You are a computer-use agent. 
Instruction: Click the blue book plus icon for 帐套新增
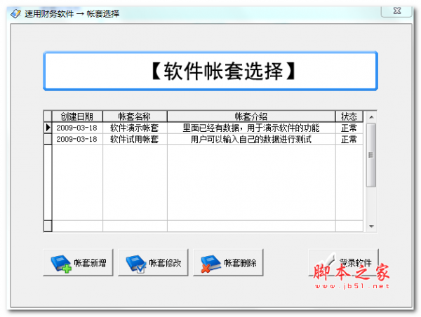(x=61, y=263)
